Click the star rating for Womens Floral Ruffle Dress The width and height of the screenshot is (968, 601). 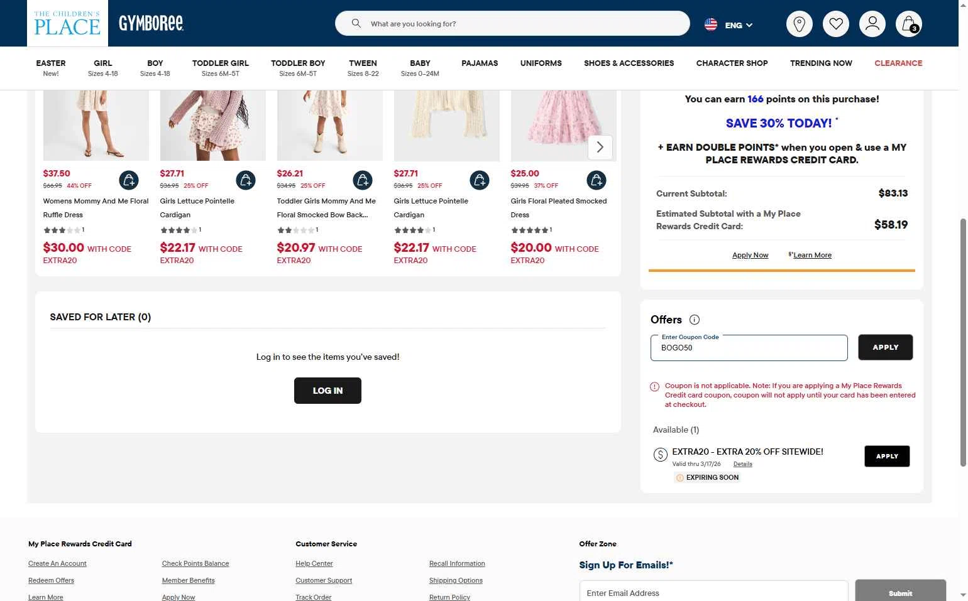[x=63, y=230]
